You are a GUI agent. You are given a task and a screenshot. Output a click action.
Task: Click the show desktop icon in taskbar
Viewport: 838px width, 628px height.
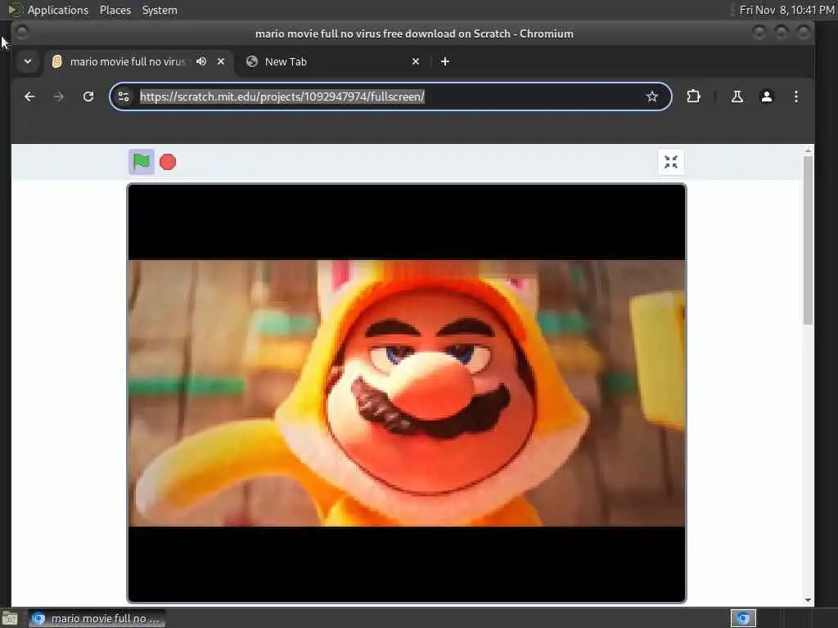(x=10, y=619)
